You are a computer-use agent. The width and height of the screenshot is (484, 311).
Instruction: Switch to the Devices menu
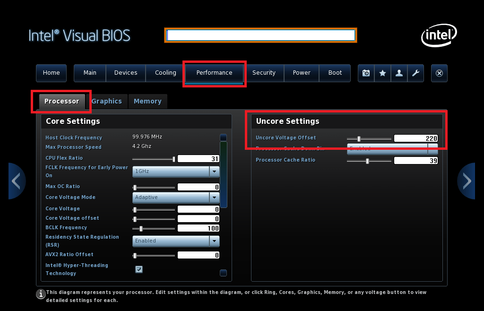(x=126, y=73)
